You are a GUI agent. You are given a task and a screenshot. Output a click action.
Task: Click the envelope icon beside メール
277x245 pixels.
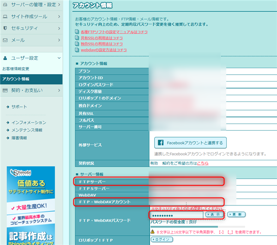pos(5,40)
